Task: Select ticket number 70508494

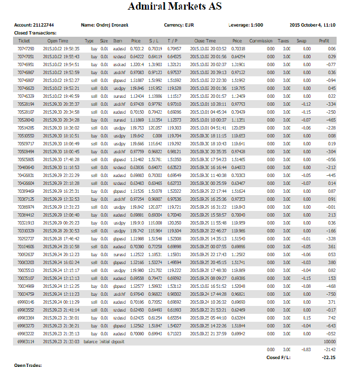Action: pyautogui.click(x=26, y=152)
